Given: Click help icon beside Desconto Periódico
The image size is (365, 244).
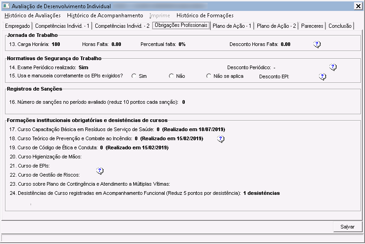Looking at the screenshot, I should pyautogui.click(x=333, y=67).
